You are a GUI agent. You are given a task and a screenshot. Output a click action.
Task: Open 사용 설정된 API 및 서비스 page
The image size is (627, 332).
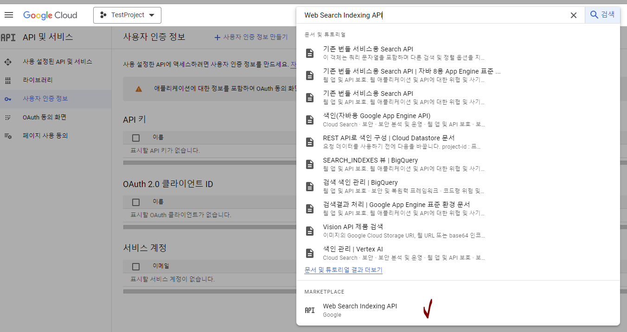click(58, 62)
